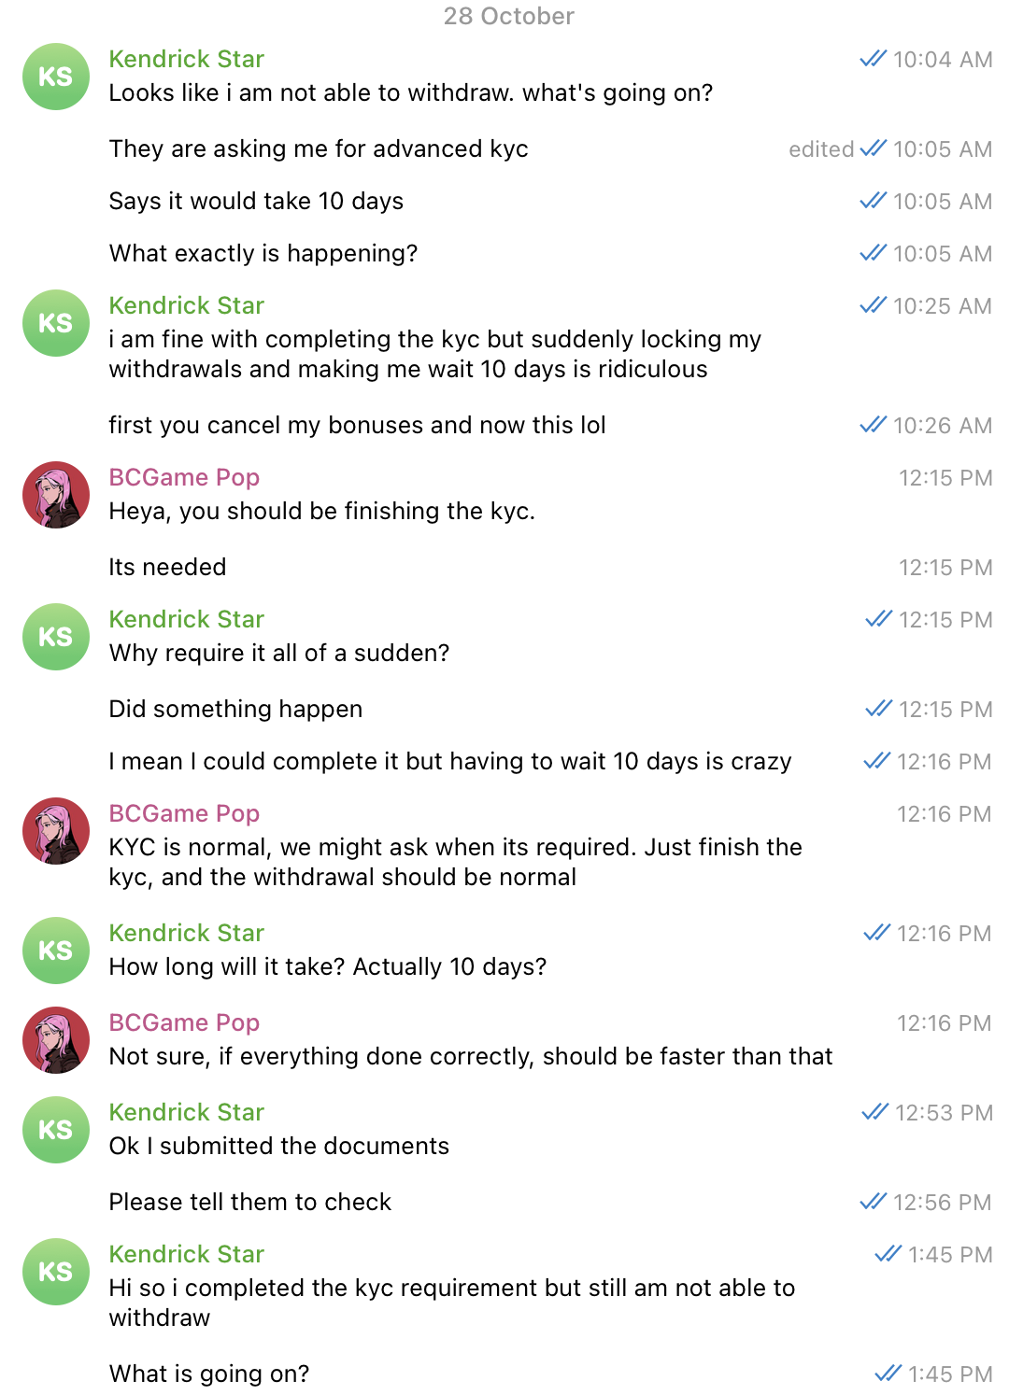Image resolution: width=1009 pixels, height=1395 pixels.
Task: Click double-check icon beside 12:53 PM timestamp
Action: click(x=874, y=1112)
